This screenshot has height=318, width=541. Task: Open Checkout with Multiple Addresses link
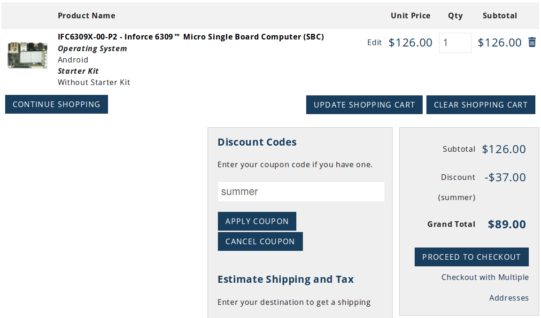tap(485, 287)
